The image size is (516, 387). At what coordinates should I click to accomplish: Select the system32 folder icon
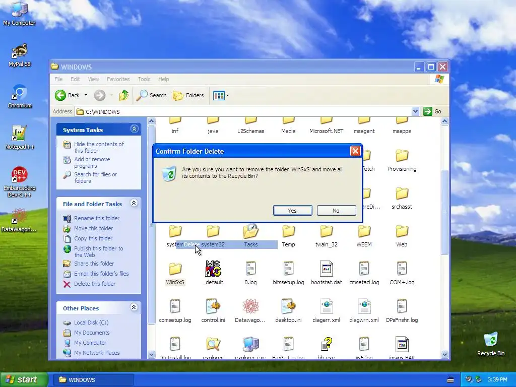[x=213, y=231]
